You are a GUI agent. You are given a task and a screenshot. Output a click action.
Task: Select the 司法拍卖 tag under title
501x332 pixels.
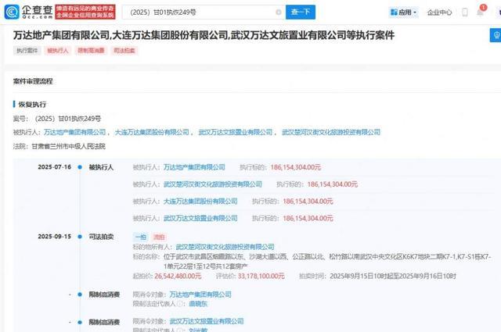coord(124,51)
